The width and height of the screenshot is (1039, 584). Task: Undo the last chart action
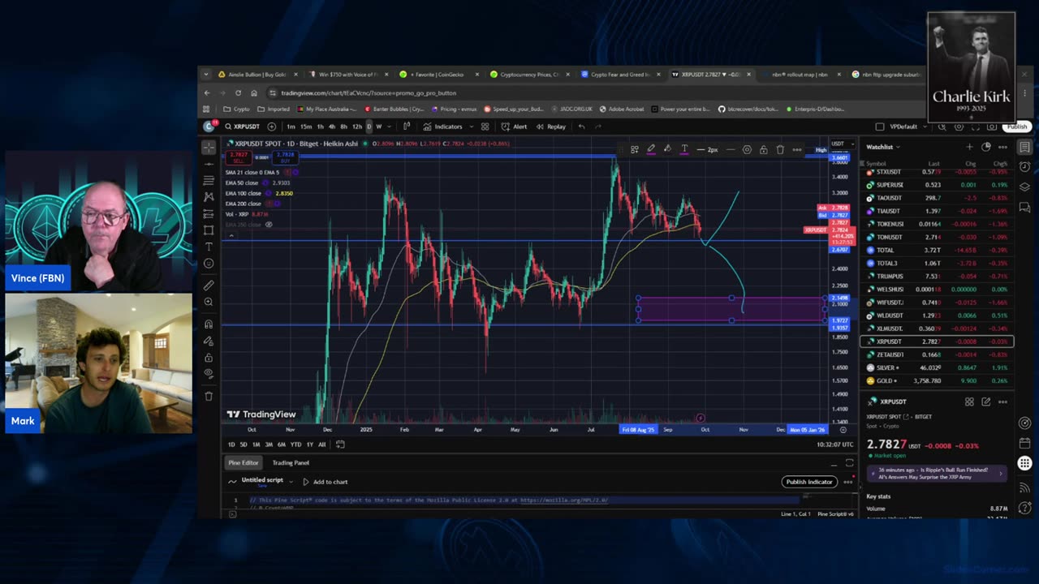(581, 127)
